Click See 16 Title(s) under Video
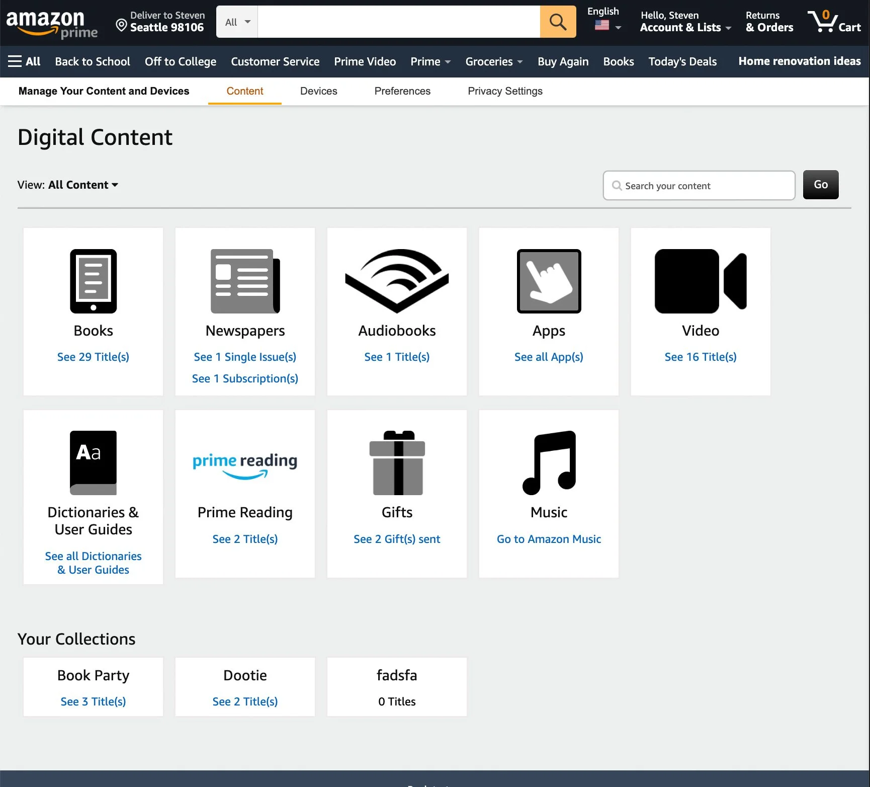 point(701,357)
